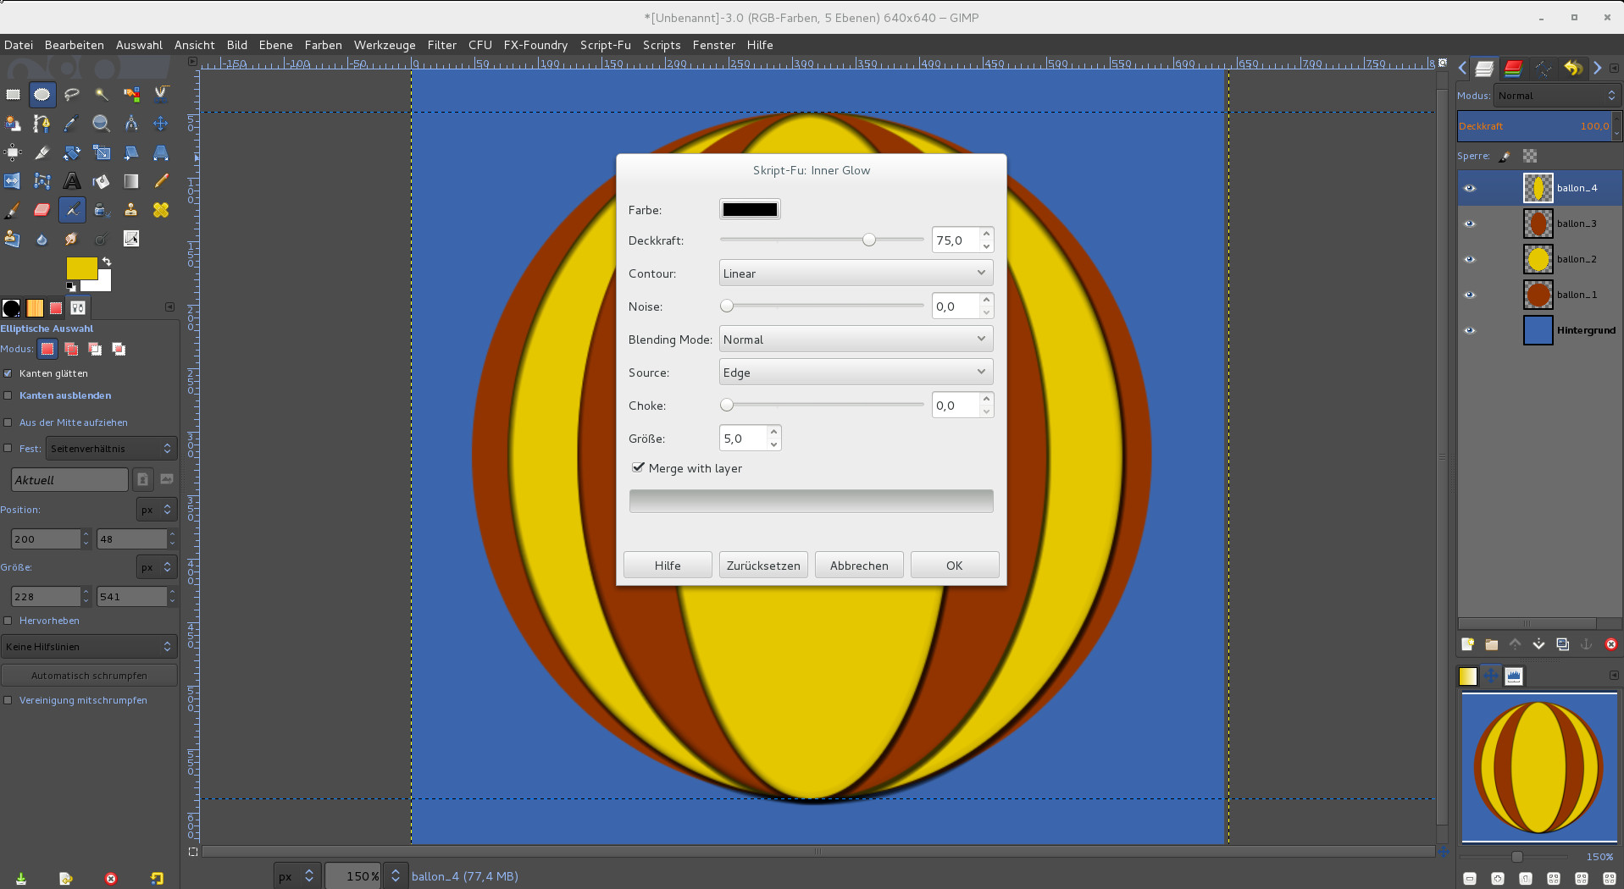Click the Zurücksetzen button

(x=762, y=566)
